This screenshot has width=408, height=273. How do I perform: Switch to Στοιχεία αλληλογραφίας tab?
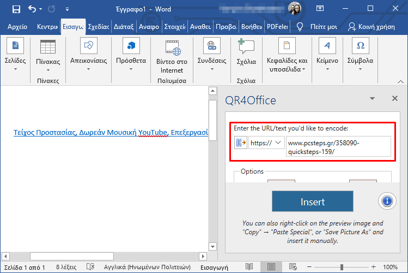175,27
